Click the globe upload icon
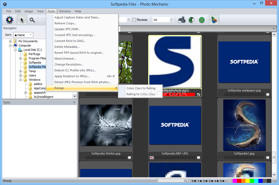Image resolution: width=279 pixels, height=185 pixels. click(x=192, y=20)
